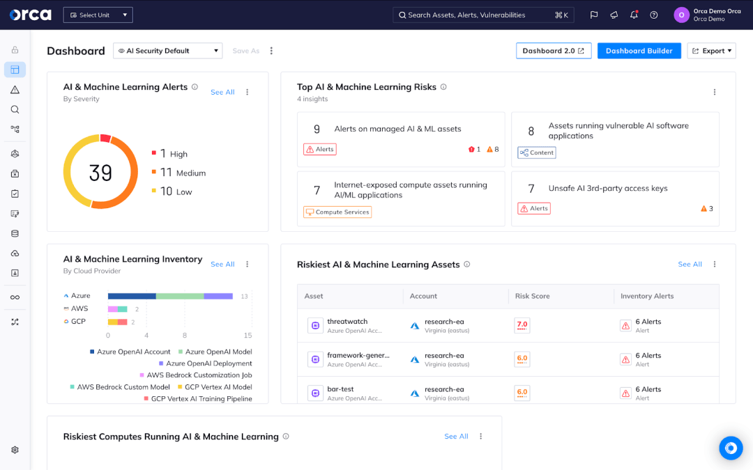Open the chat assistant bubble
This screenshot has width=753, height=470.
coord(731,448)
